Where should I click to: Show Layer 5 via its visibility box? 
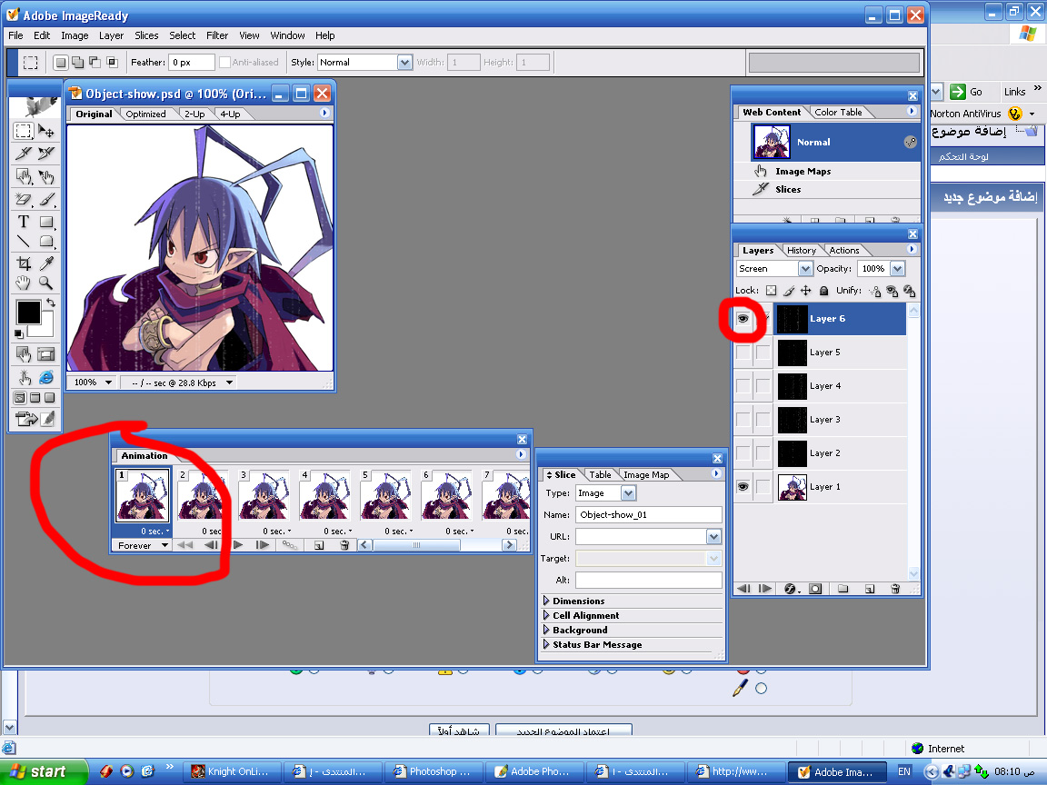pyautogui.click(x=743, y=353)
